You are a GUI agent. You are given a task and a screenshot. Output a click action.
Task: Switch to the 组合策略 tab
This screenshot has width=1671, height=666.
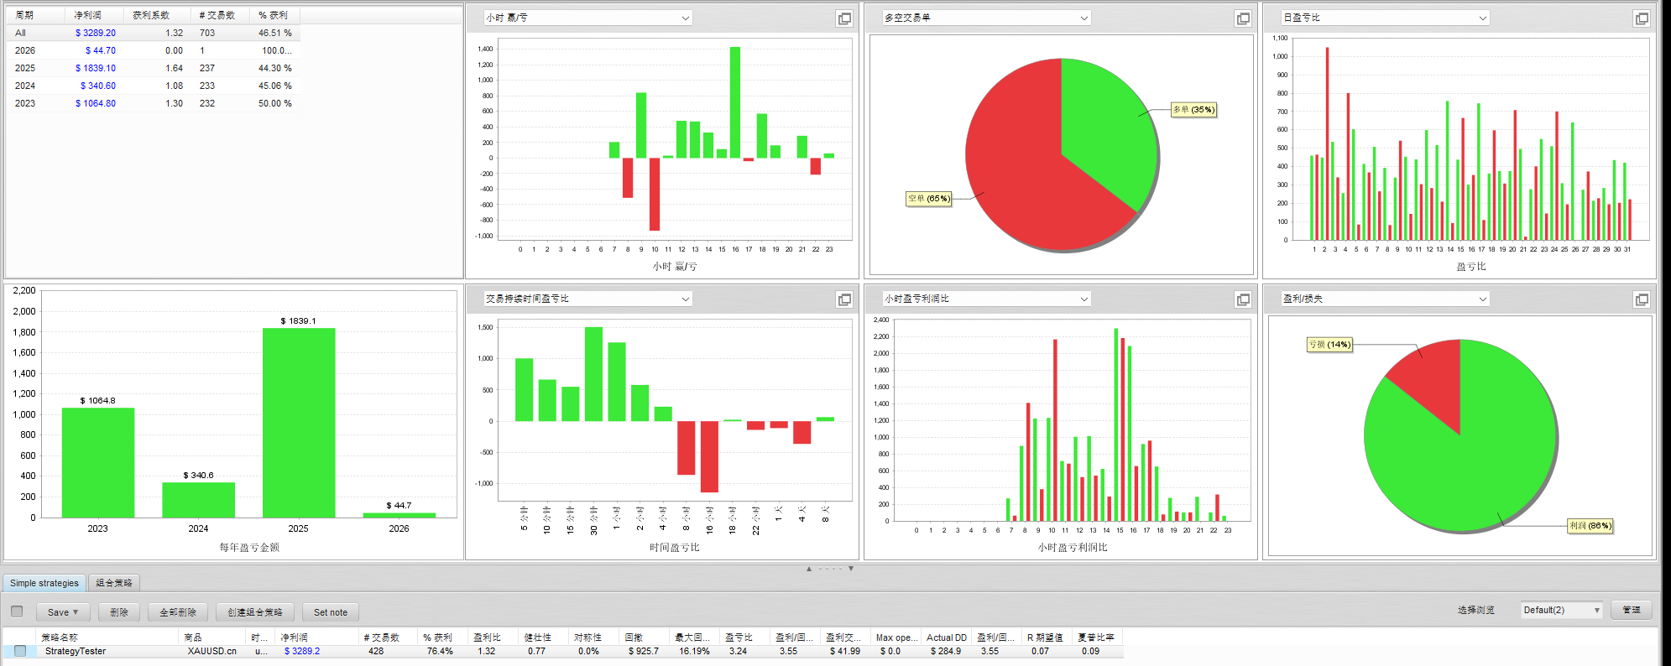coord(113,583)
